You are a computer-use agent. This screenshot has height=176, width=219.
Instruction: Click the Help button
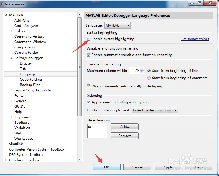coord(199,167)
